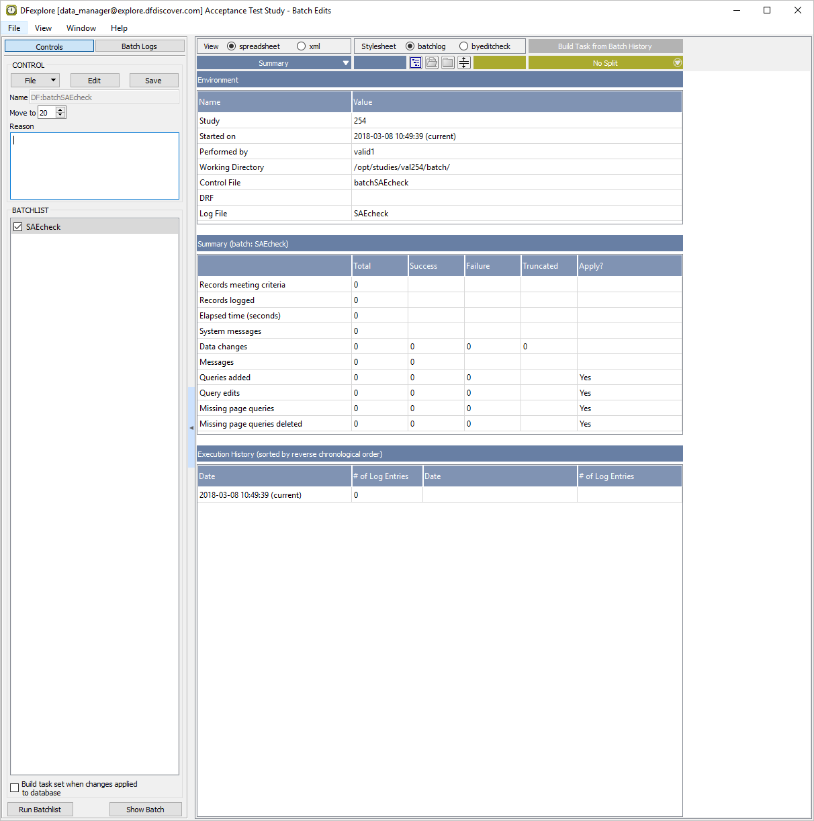Click the open folder icon in toolbar
This screenshot has height=821, width=814.
click(432, 62)
